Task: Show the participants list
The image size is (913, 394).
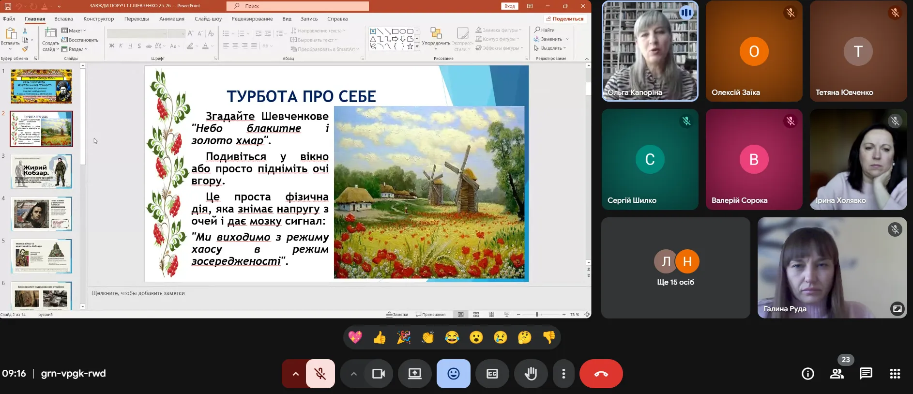Action: (x=837, y=374)
